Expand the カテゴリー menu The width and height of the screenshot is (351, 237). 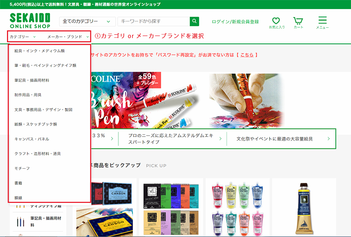coord(23,36)
